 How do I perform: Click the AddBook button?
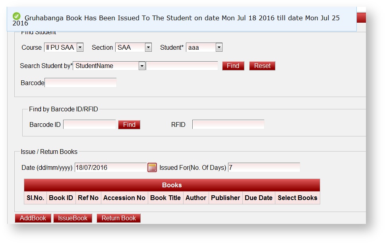point(33,218)
